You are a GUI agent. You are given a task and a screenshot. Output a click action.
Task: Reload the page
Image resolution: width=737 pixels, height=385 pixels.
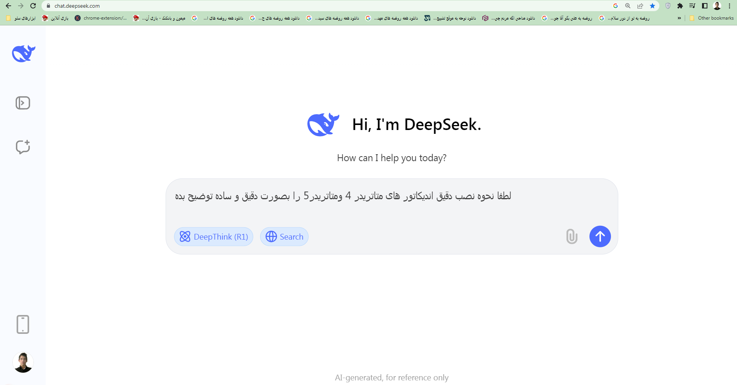point(33,6)
